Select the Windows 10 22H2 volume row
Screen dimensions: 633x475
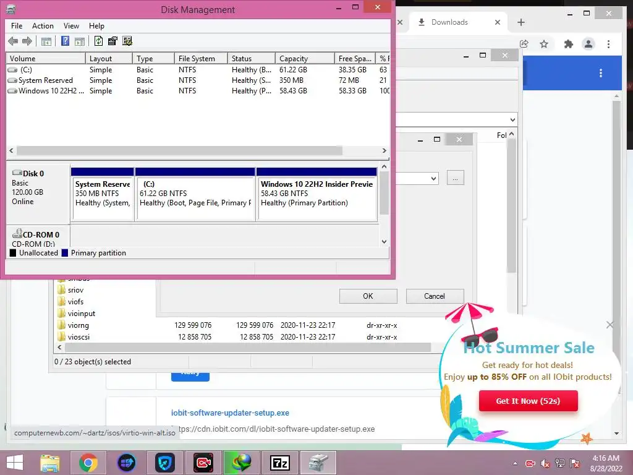click(198, 91)
